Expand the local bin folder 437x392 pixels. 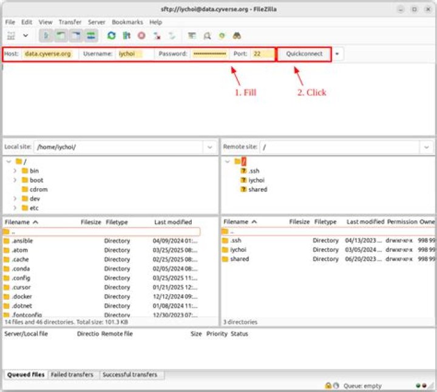click(x=15, y=171)
